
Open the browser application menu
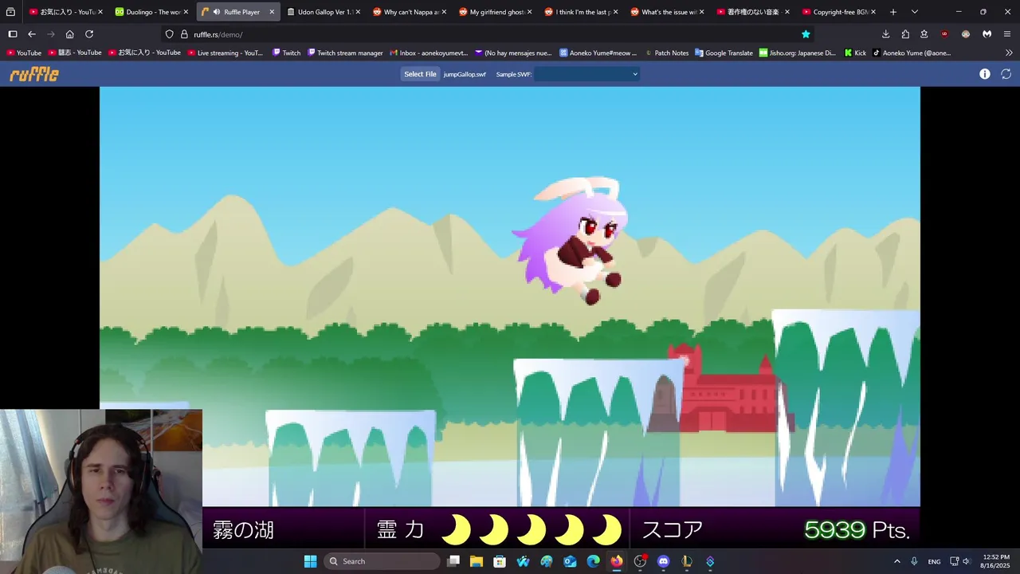[x=1007, y=34]
